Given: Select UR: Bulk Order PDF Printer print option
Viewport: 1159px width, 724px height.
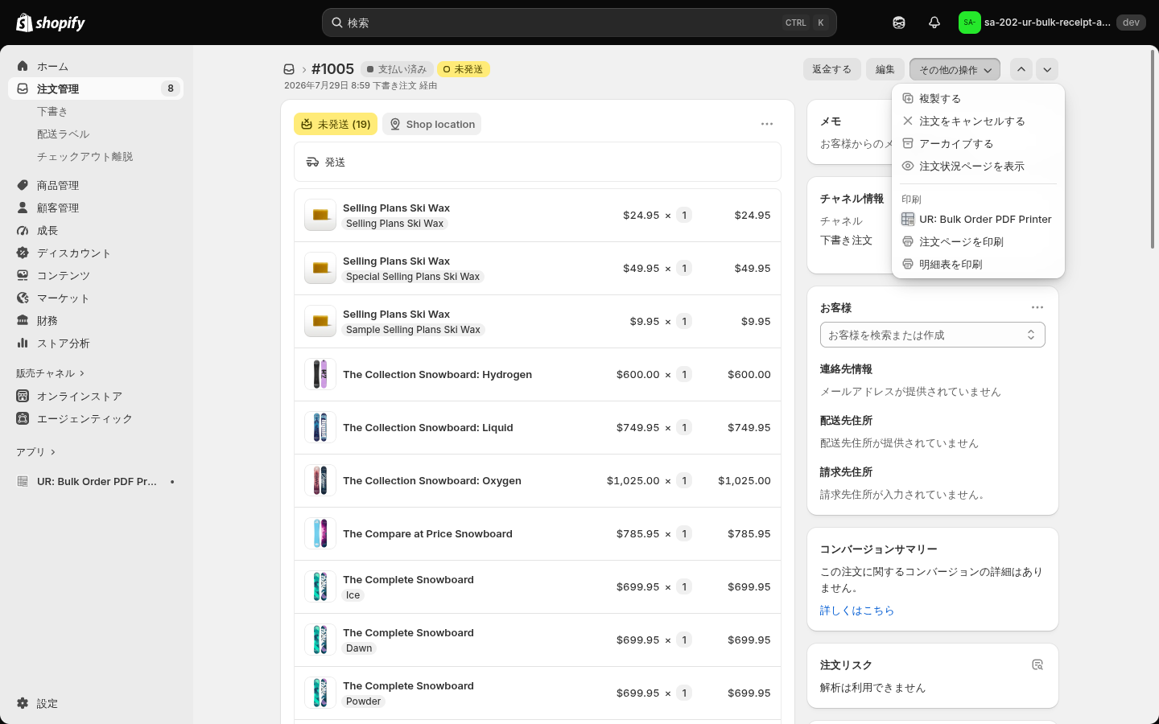Looking at the screenshot, I should [978, 219].
